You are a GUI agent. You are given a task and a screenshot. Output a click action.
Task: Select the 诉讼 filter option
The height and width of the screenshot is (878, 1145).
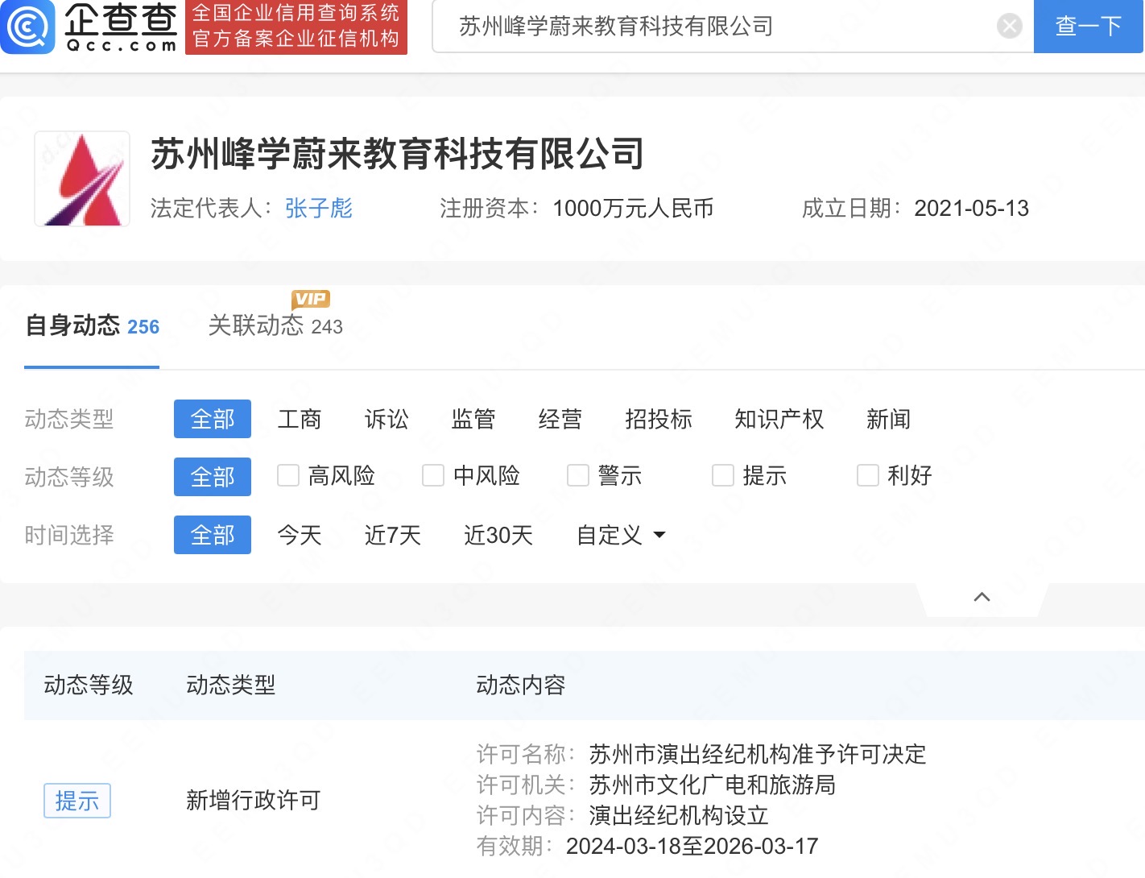tap(386, 419)
